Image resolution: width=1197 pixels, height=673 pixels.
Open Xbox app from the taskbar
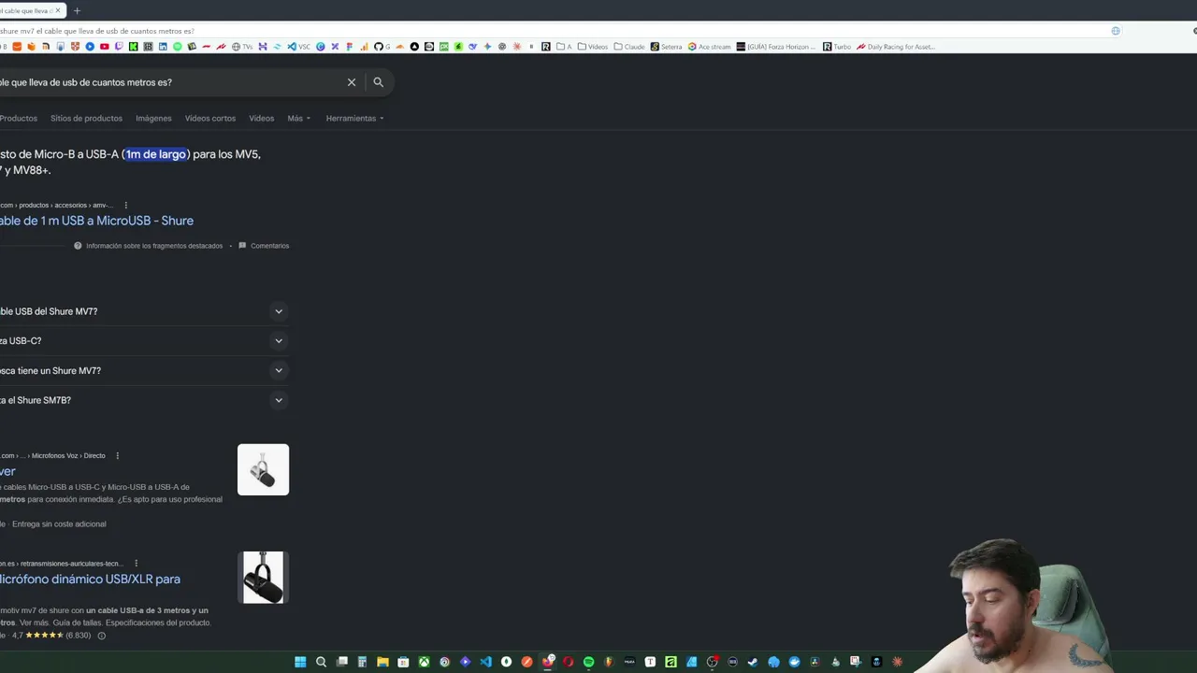tap(424, 662)
